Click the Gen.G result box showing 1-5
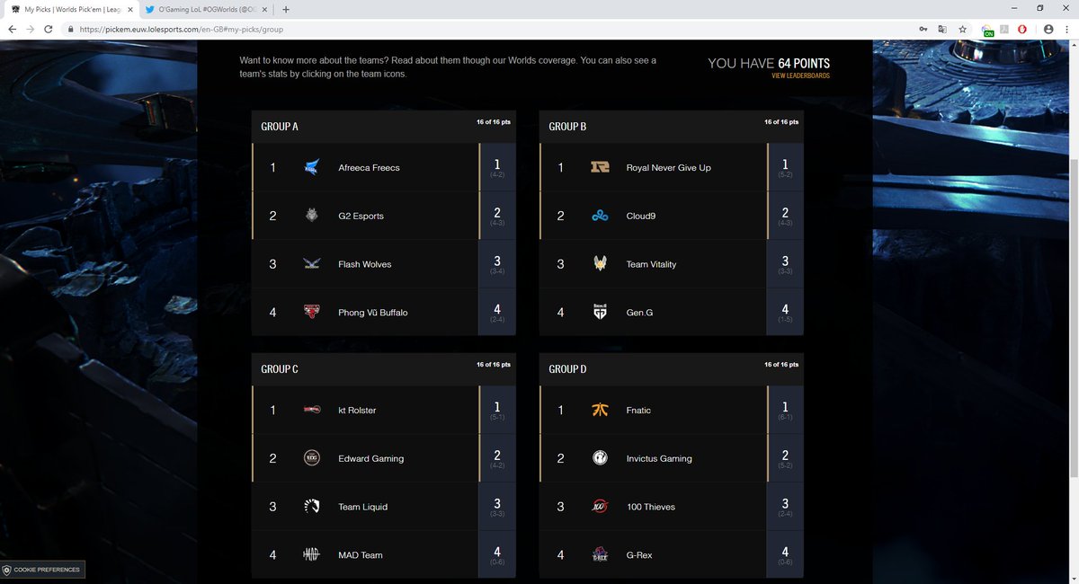 pyautogui.click(x=785, y=313)
